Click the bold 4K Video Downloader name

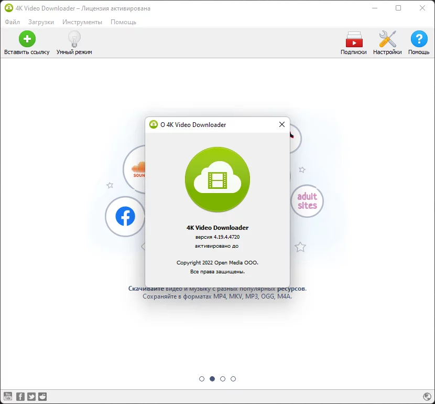217,228
